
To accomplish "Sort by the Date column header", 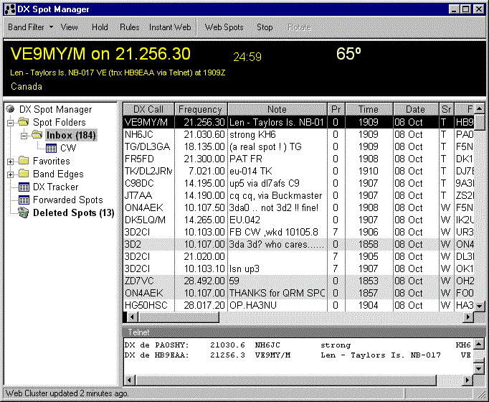I will [415, 109].
